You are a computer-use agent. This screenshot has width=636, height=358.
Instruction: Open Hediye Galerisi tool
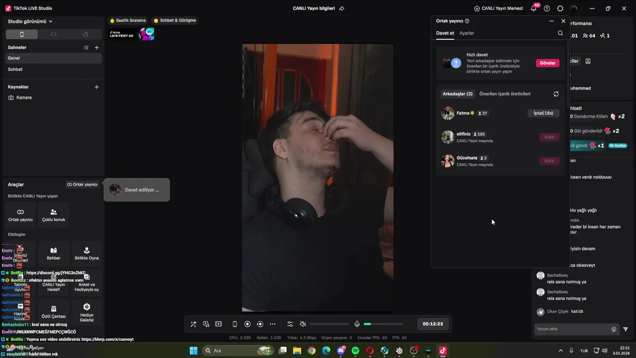tap(86, 312)
